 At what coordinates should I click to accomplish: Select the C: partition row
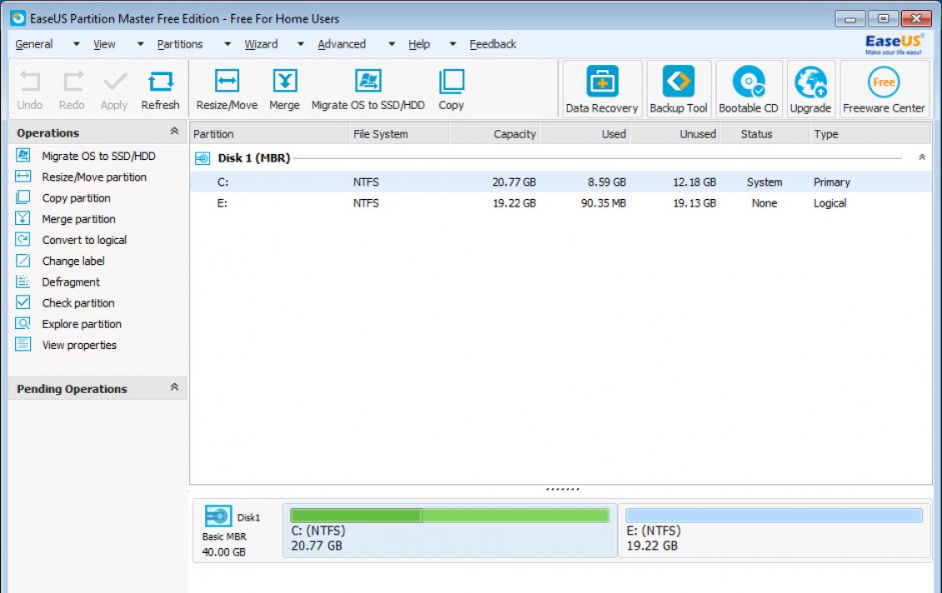[560, 182]
